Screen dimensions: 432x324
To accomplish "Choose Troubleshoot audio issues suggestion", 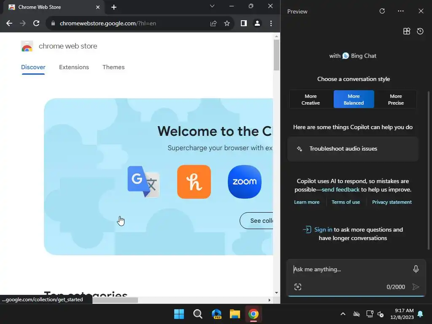I will tap(353, 149).
